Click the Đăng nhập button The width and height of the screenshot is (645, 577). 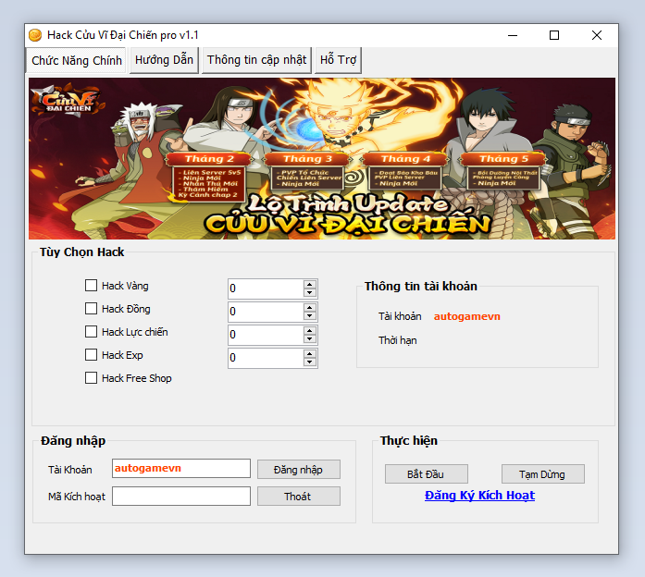298,470
